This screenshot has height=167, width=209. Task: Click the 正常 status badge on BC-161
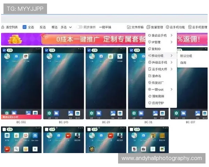[10, 50]
